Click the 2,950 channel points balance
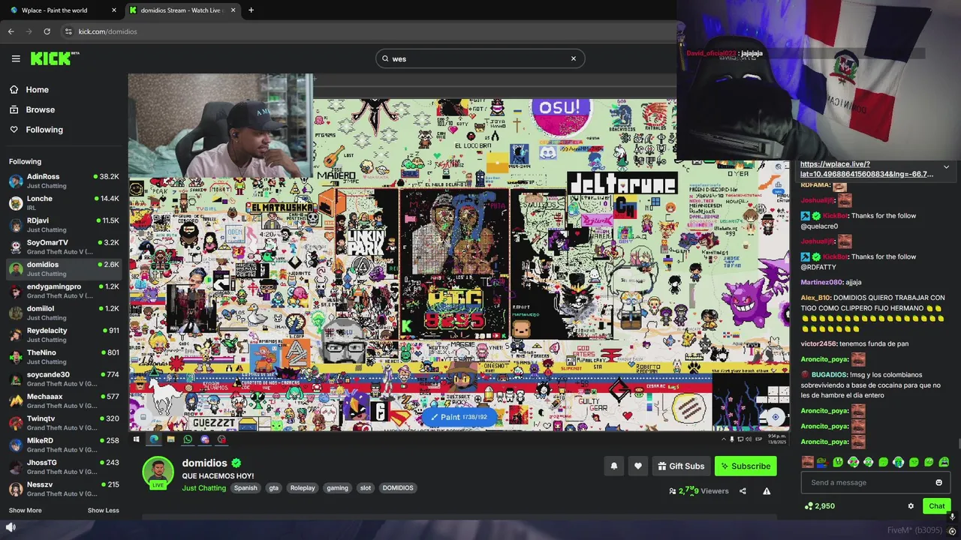The image size is (961, 540). click(819, 506)
